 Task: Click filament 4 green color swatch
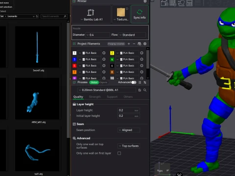pyautogui.click(x=112, y=59)
